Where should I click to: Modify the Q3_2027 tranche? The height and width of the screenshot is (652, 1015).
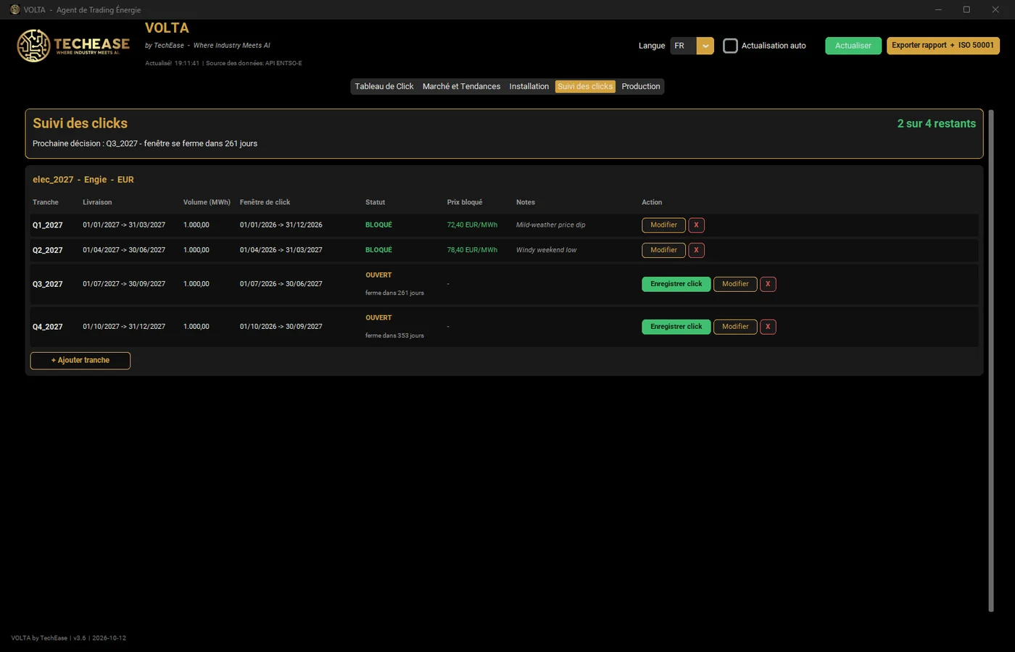click(735, 284)
